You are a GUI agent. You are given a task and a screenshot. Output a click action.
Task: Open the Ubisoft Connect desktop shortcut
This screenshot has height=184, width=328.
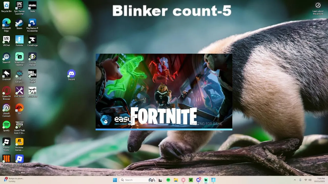coord(6,110)
